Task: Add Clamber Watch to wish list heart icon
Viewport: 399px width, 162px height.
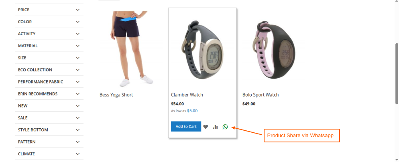Action: click(206, 127)
